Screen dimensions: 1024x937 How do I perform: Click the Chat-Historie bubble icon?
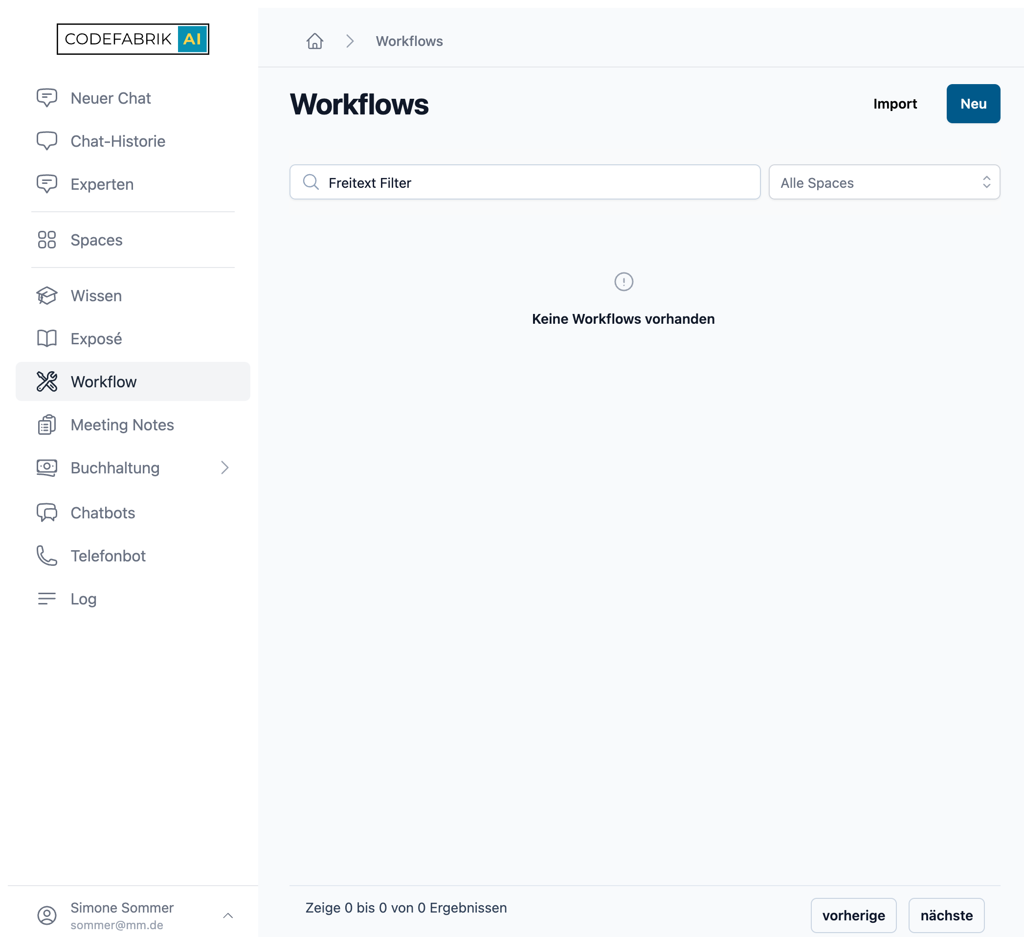tap(47, 141)
